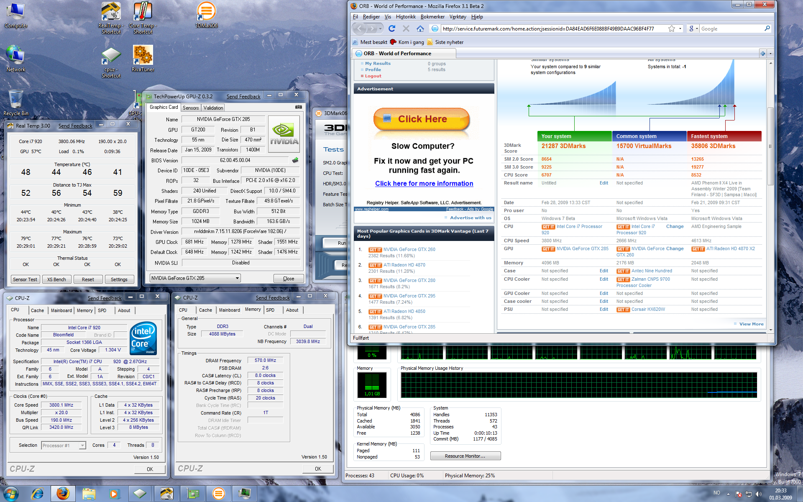Open Windows Media Player on taskbar

pyautogui.click(x=114, y=494)
